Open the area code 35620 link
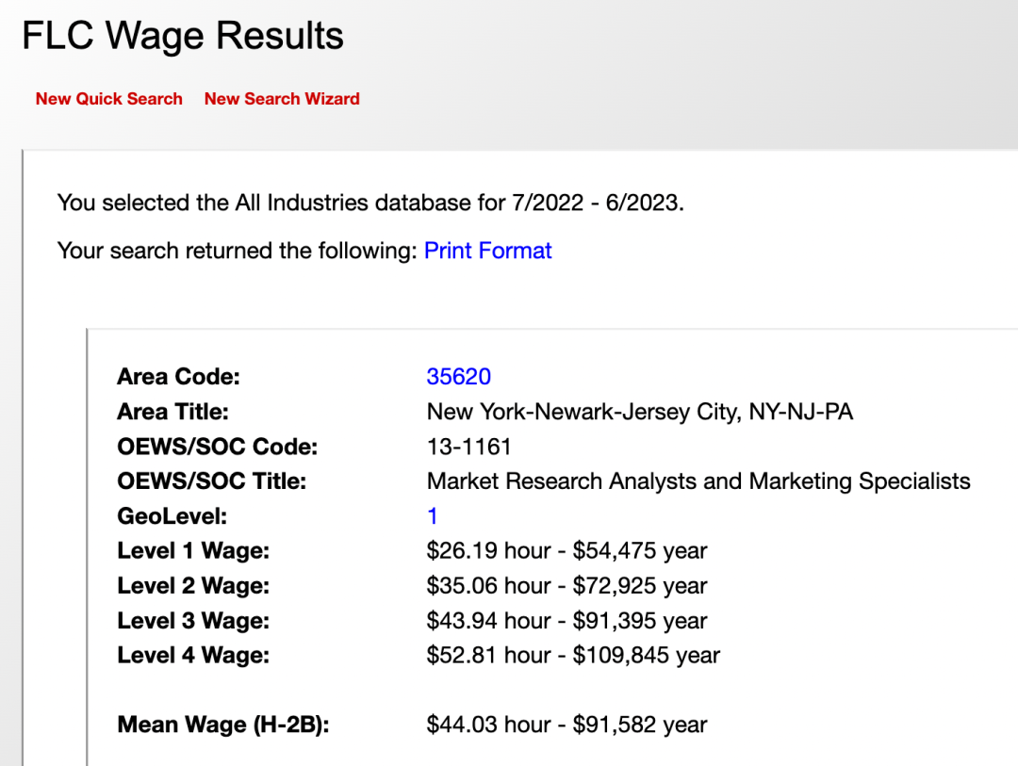This screenshot has height=766, width=1018. click(458, 377)
